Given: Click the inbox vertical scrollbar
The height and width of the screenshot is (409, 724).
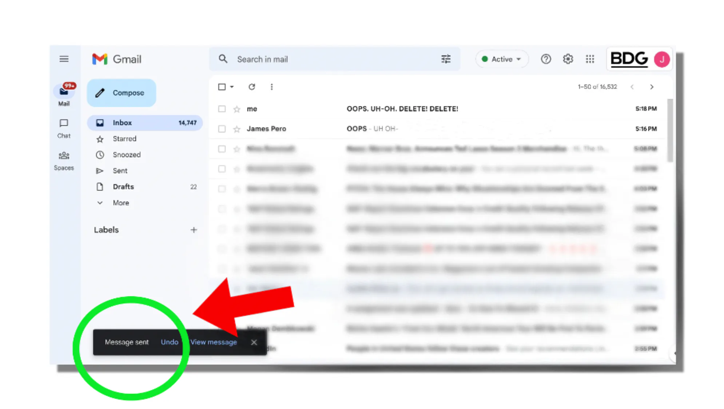Looking at the screenshot, I should point(670,131).
